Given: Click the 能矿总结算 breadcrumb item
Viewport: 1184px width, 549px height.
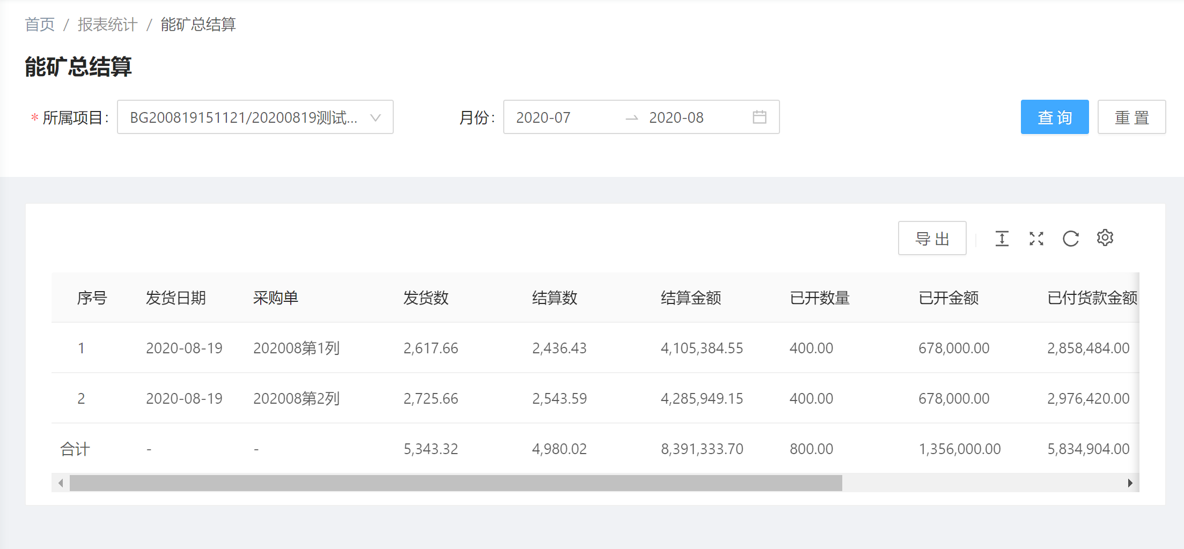Looking at the screenshot, I should (198, 24).
